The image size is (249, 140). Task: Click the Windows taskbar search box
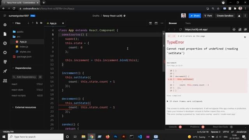[35, 136]
